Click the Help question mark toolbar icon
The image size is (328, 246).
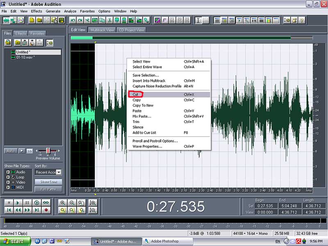tap(302, 20)
